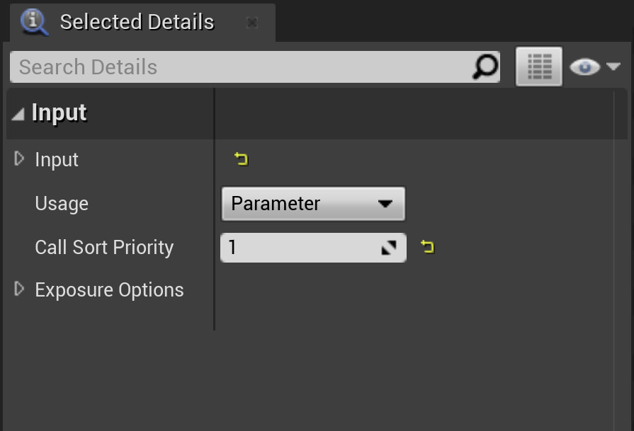The height and width of the screenshot is (431, 634).
Task: Reset Call Sort Priority to default
Action: pos(427,247)
